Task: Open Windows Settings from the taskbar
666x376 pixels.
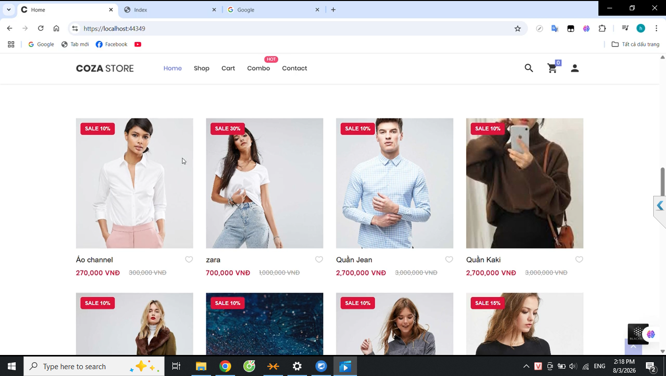Action: coord(297,366)
